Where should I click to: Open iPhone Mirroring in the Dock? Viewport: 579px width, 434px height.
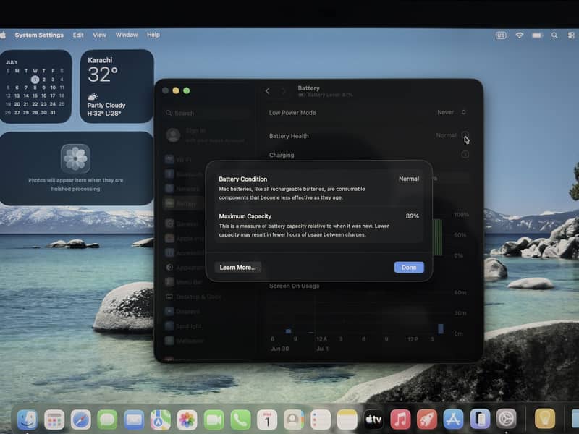click(480, 420)
